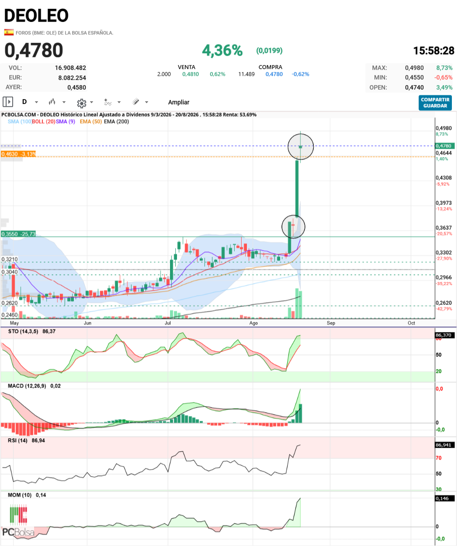458x546 pixels.
Task: Click the green 0,3550 support level tag
Action: [18, 234]
